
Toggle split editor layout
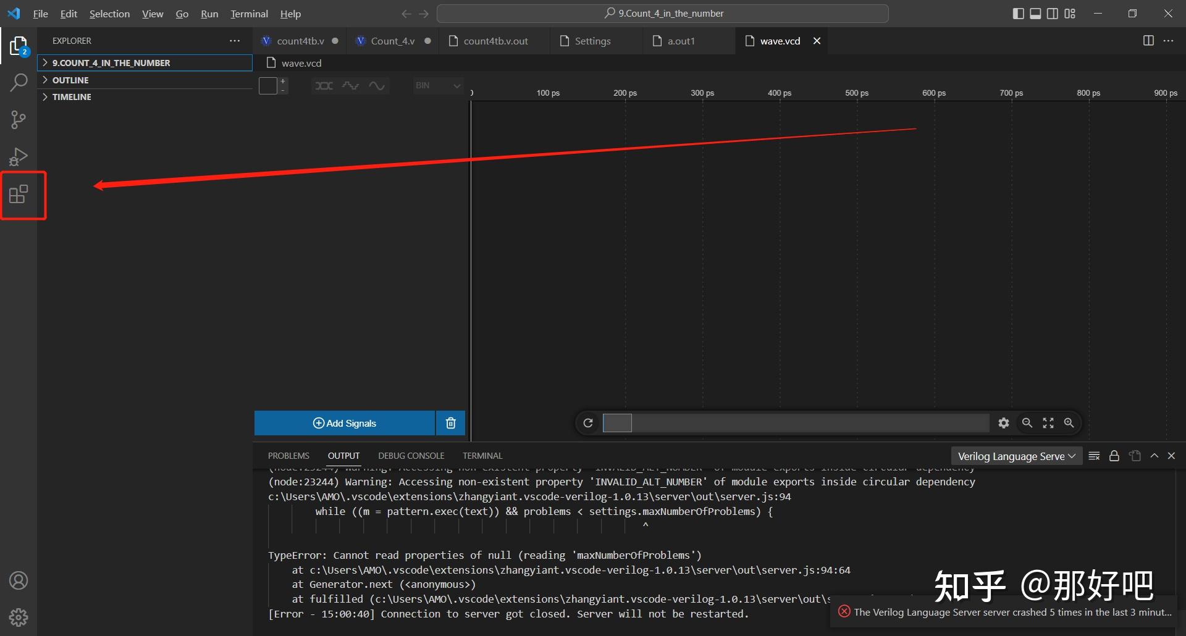click(1148, 40)
